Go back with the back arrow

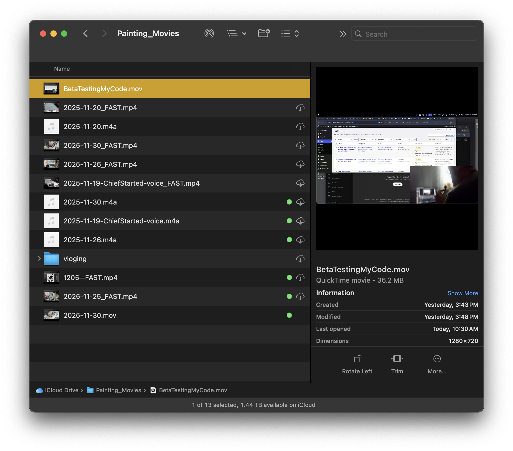pyautogui.click(x=86, y=34)
